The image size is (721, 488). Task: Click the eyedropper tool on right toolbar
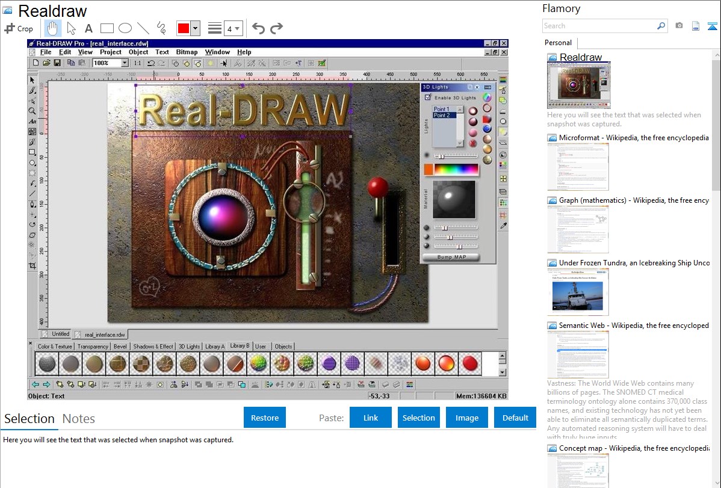[x=504, y=226]
